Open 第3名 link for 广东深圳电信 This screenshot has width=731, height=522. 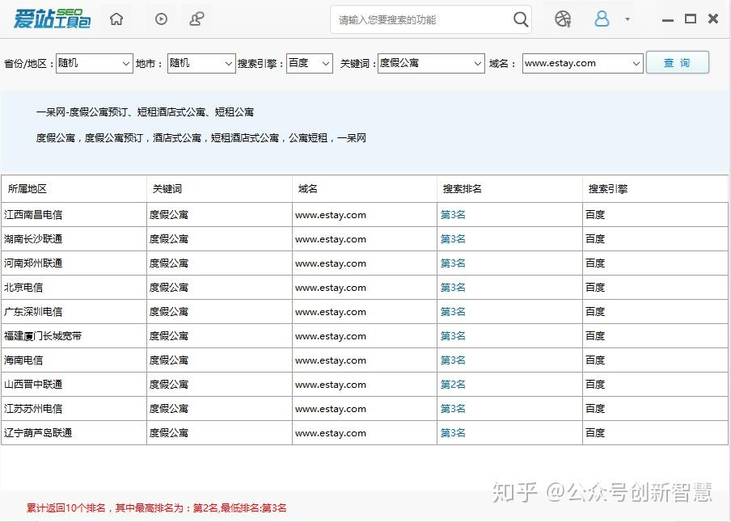pos(453,312)
